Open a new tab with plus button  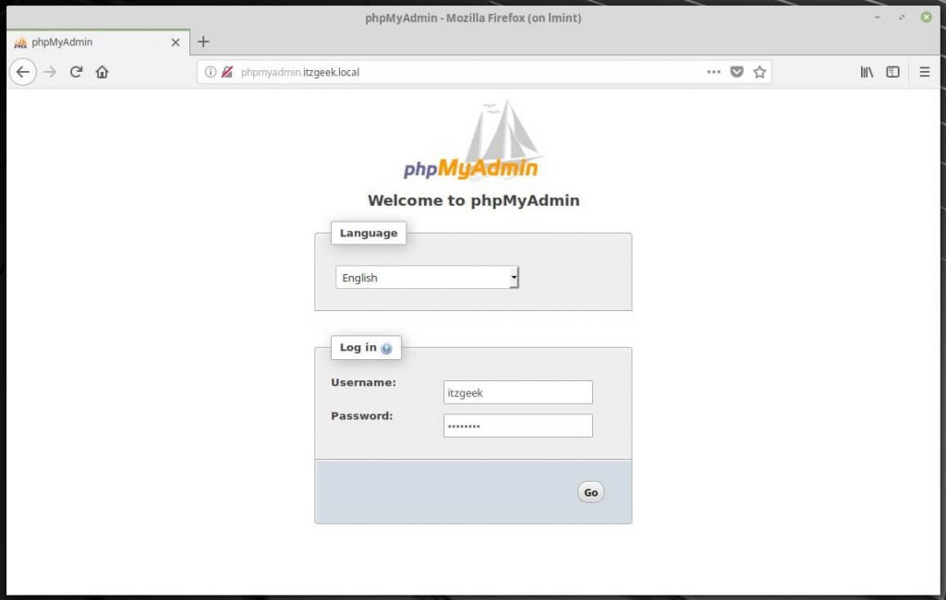(203, 42)
